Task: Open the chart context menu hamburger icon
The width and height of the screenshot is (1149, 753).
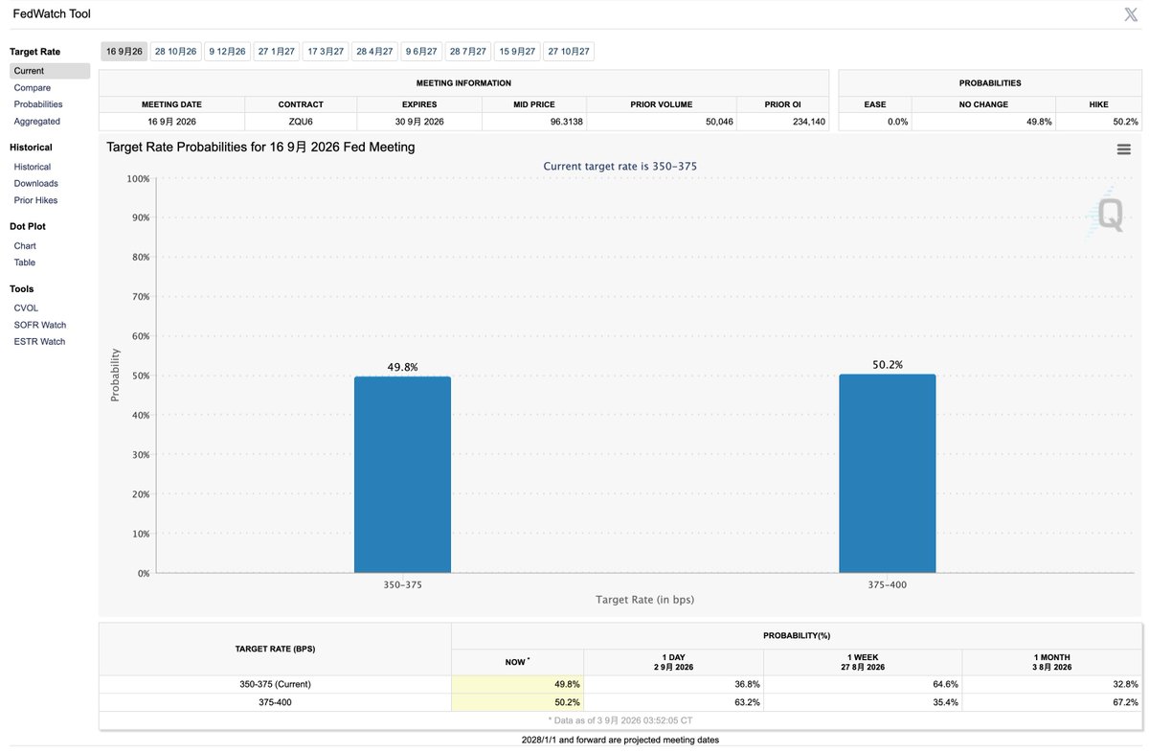Action: [x=1124, y=149]
